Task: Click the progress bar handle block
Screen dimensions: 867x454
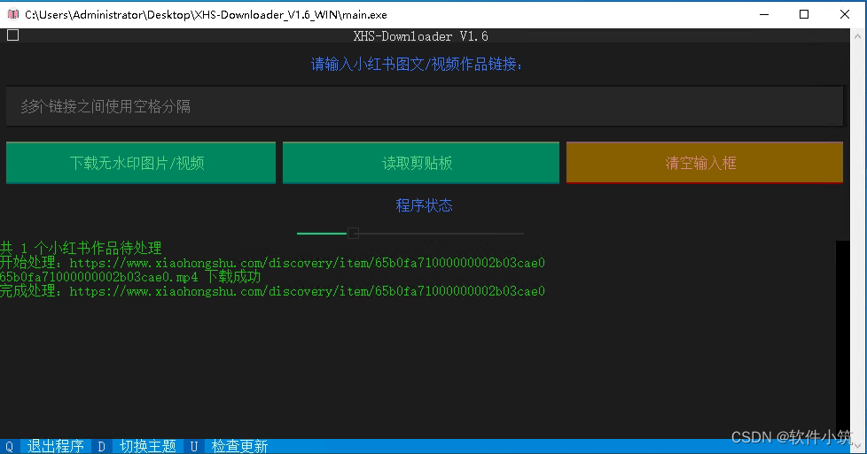Action: coord(354,233)
